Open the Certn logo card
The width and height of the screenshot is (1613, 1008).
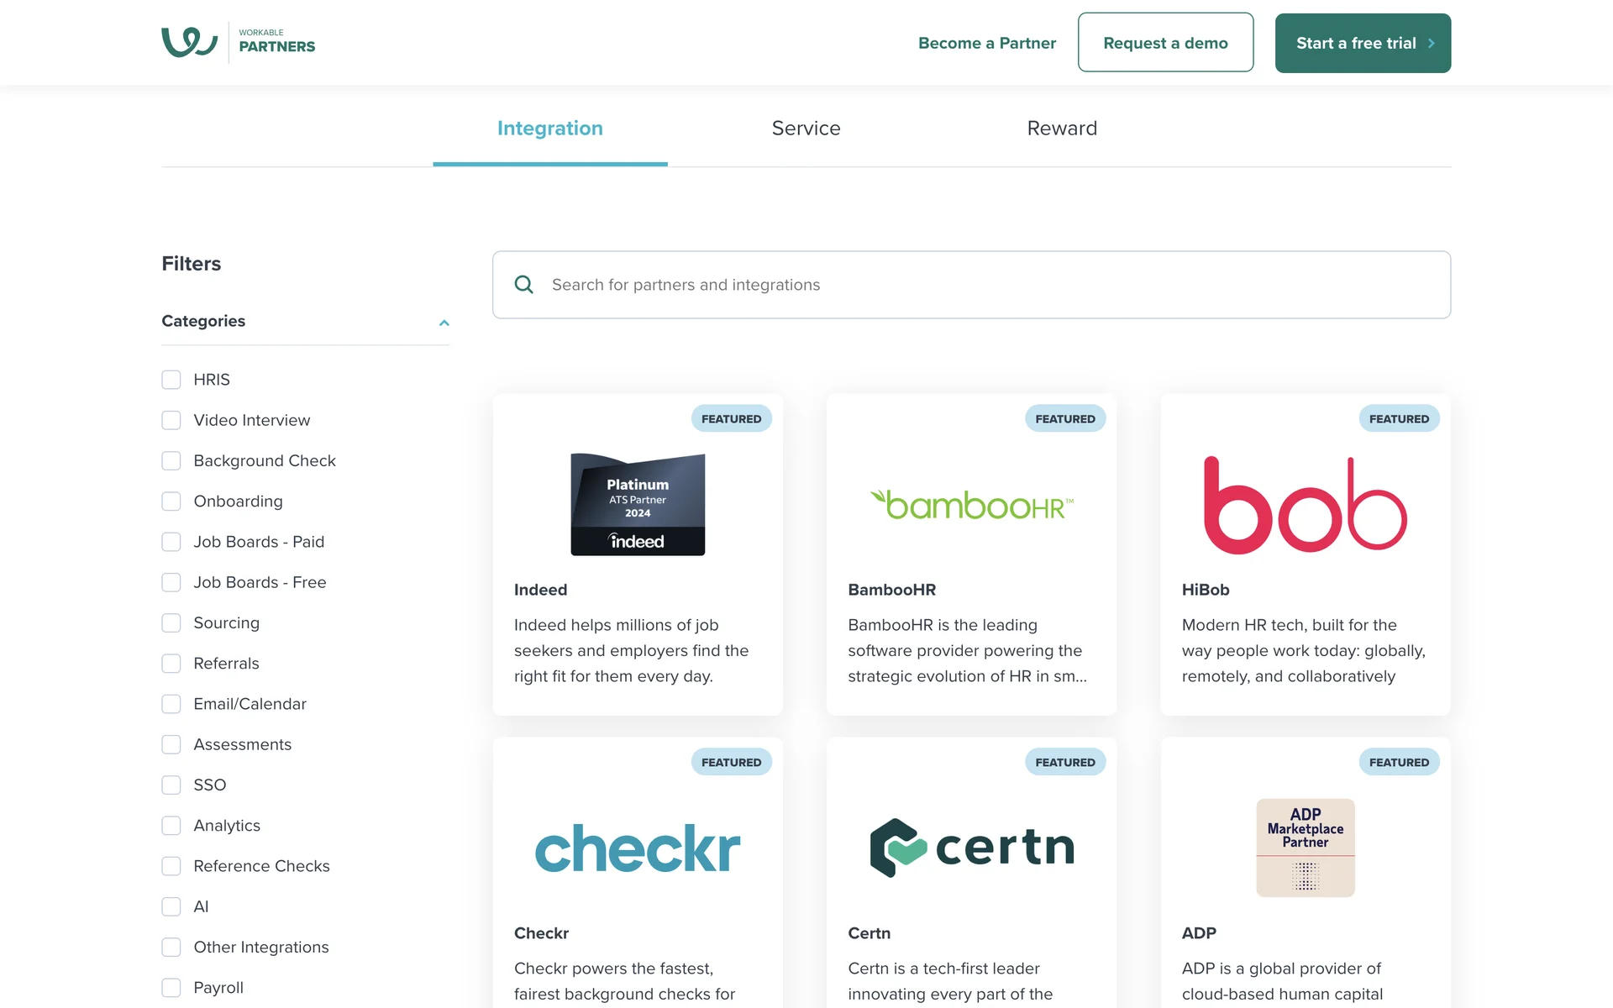click(x=971, y=848)
